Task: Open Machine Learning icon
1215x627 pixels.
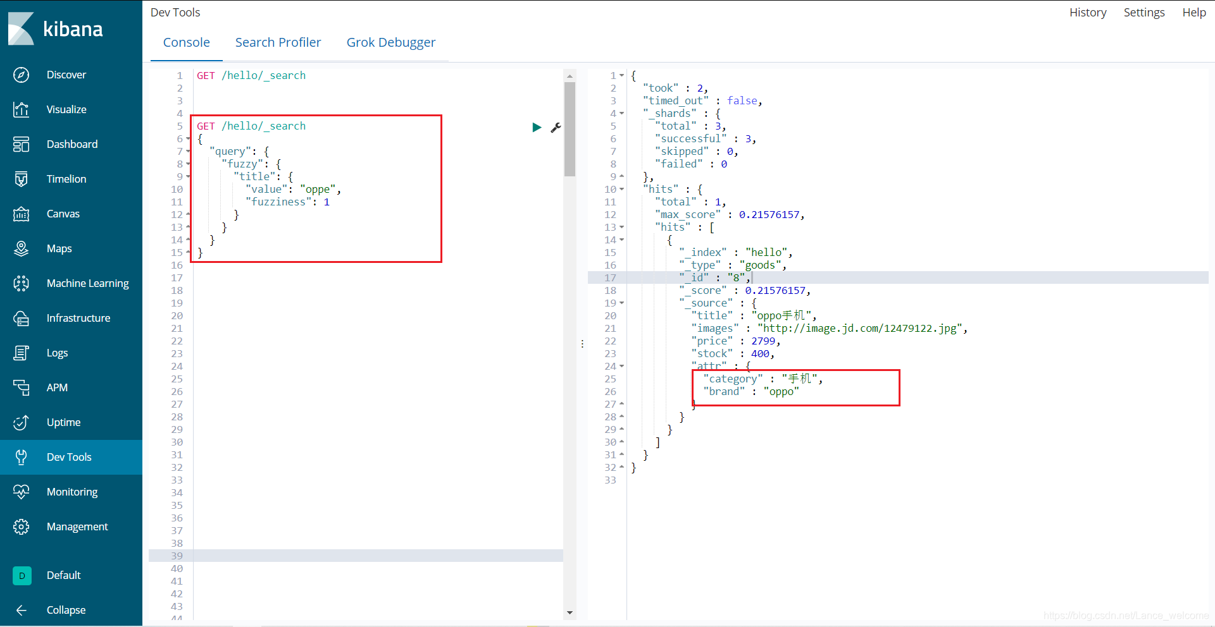Action: point(21,283)
